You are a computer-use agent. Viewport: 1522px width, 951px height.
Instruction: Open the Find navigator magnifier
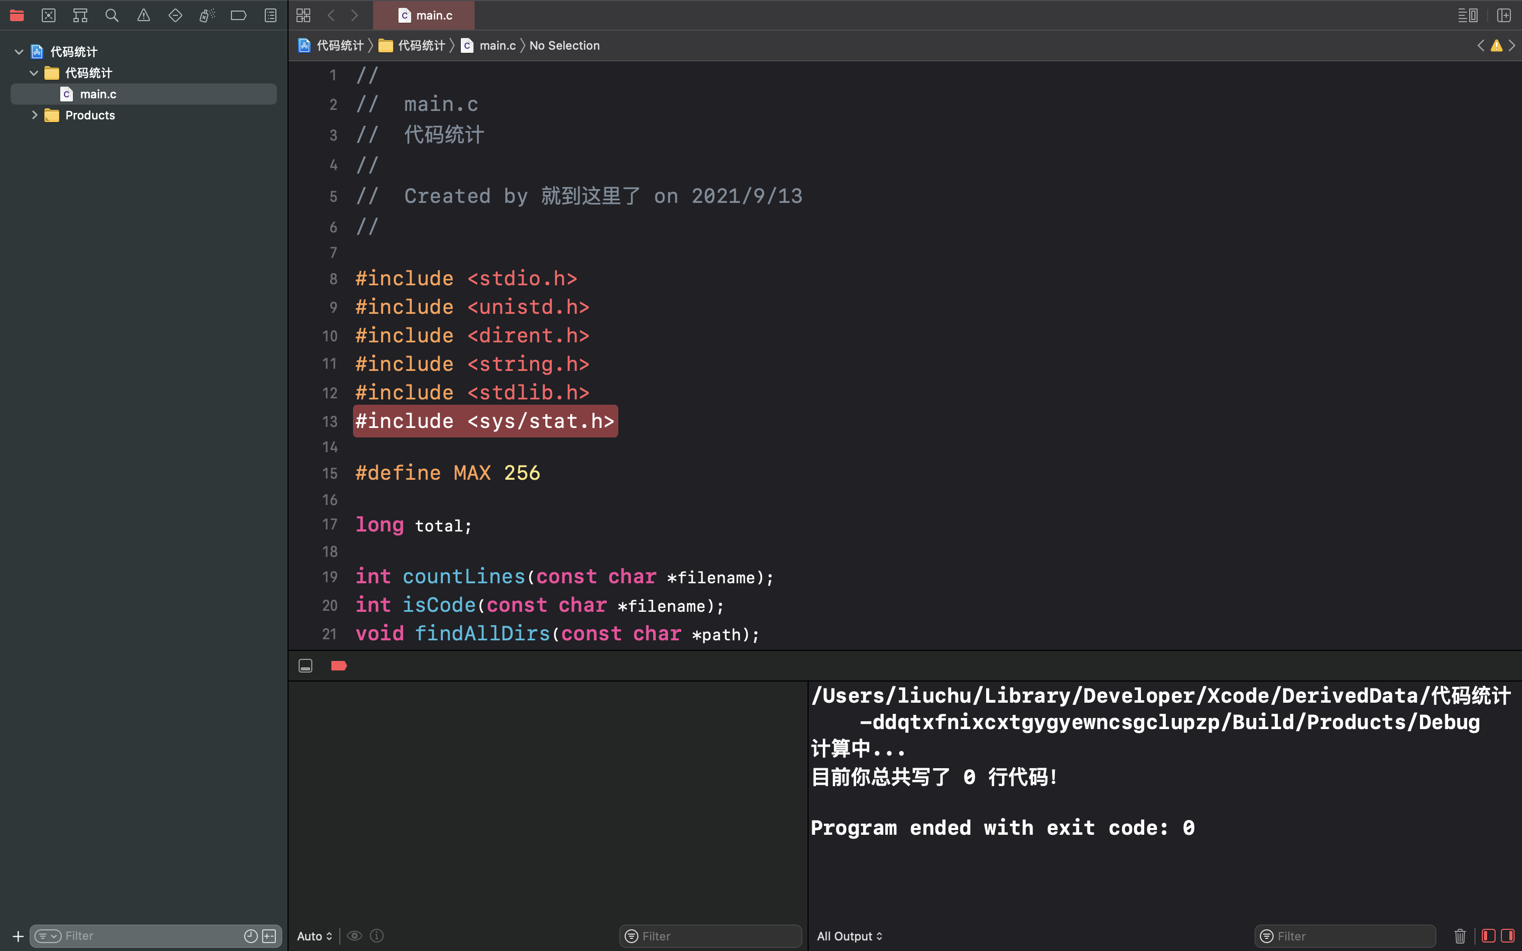tap(112, 15)
